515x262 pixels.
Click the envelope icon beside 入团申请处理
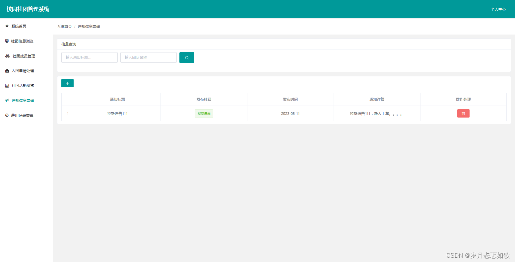coord(7,71)
